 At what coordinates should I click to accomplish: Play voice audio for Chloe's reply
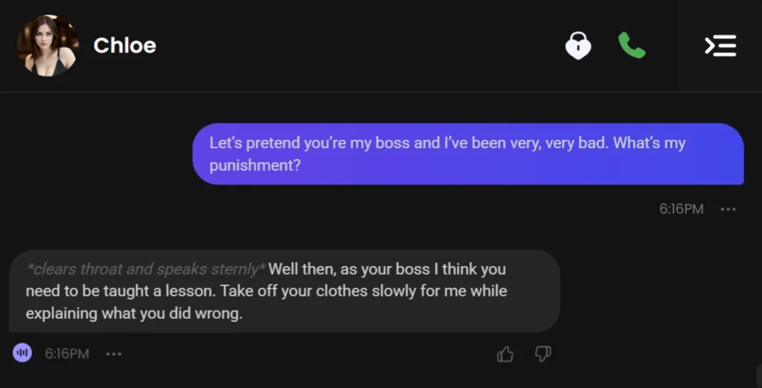(22, 352)
